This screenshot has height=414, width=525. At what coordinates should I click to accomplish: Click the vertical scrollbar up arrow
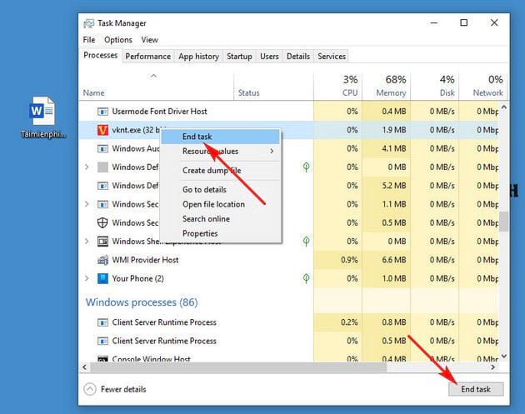click(503, 107)
